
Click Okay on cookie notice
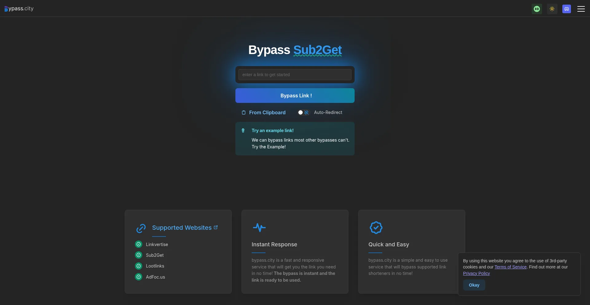pyautogui.click(x=474, y=285)
